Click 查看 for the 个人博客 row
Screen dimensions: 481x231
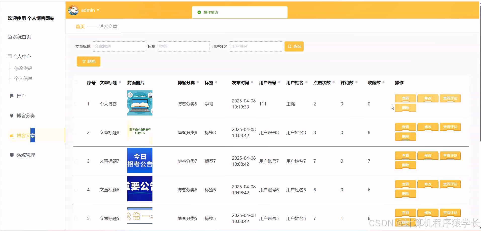(406, 98)
